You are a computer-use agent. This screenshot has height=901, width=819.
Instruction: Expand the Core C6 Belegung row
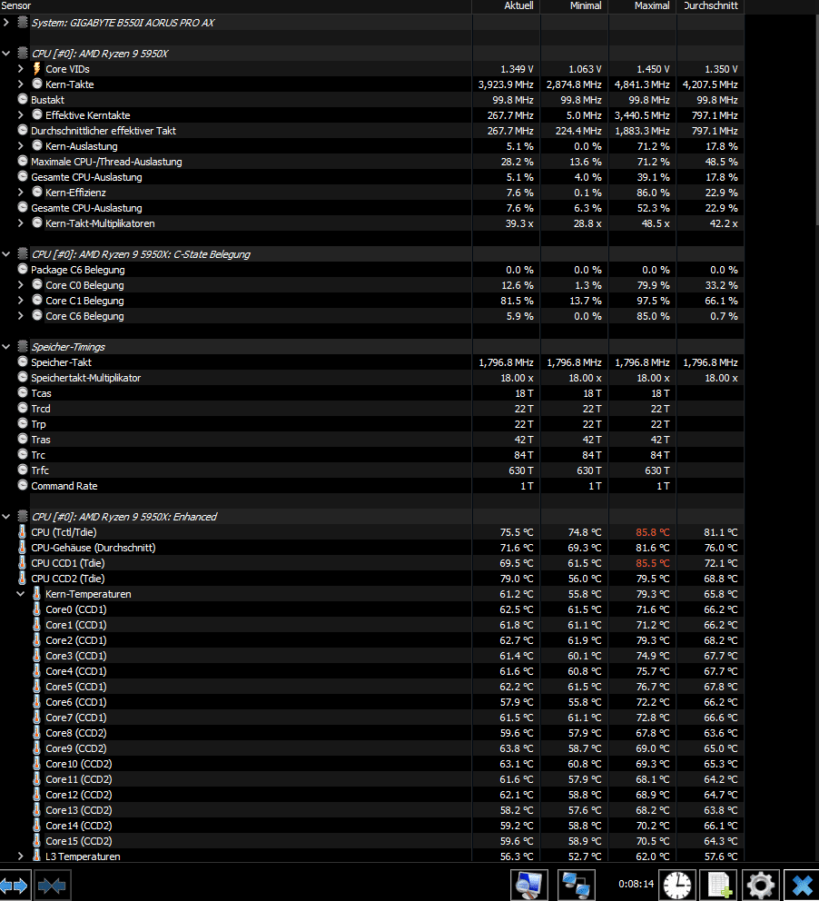(21, 316)
